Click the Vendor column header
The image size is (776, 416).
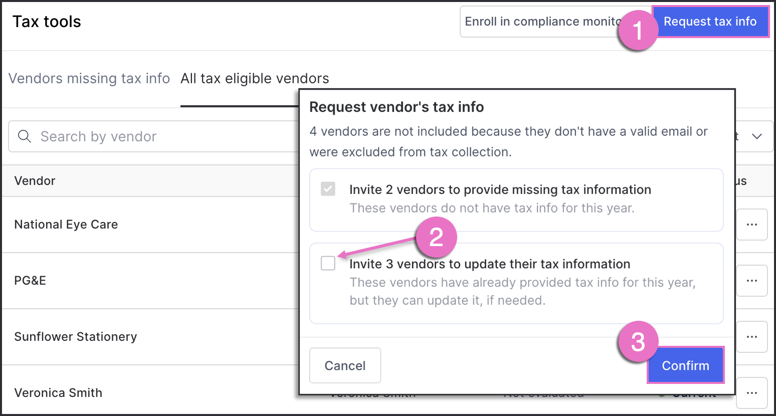(x=35, y=181)
